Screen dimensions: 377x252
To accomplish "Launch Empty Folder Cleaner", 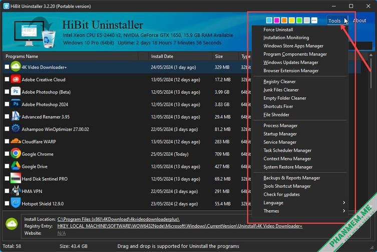I will [300, 98].
